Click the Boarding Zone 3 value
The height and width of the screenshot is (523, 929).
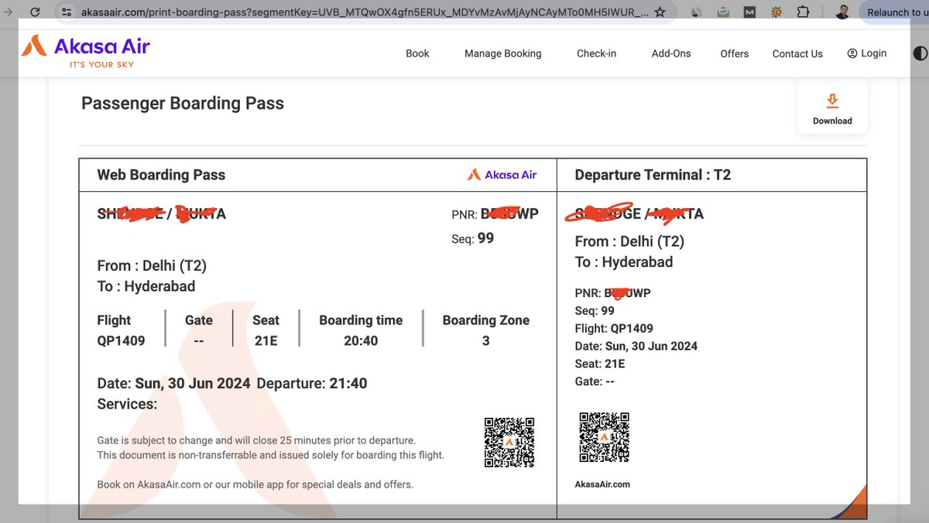coord(485,340)
